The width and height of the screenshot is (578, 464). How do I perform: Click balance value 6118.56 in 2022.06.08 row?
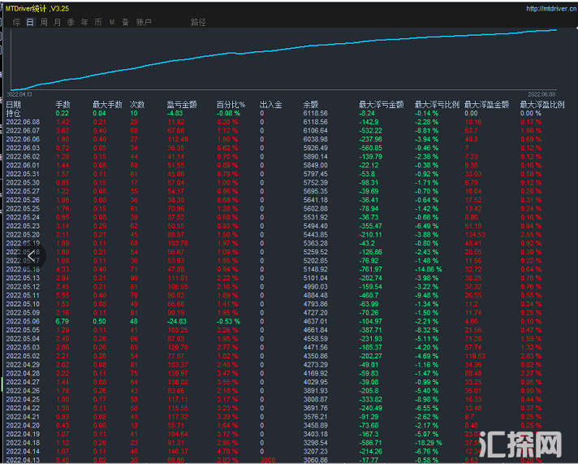tap(315, 122)
